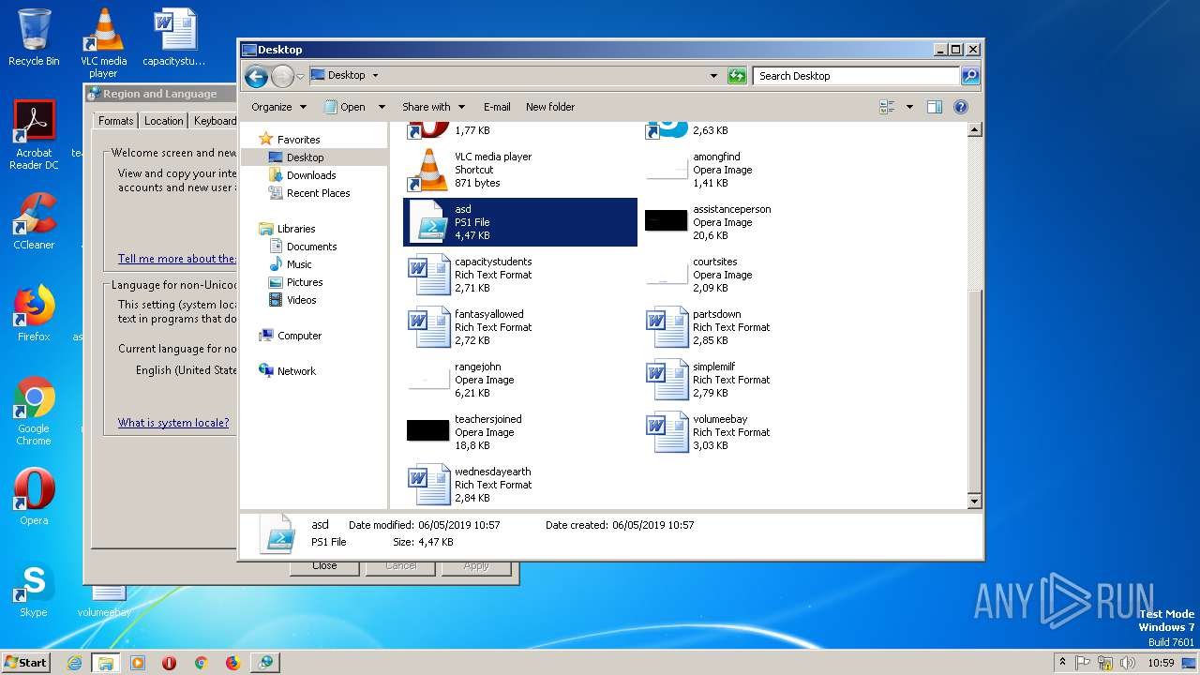Open the Opera desktop icon

(34, 497)
